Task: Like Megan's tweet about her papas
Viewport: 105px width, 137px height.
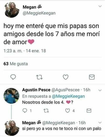Action: [66, 77]
